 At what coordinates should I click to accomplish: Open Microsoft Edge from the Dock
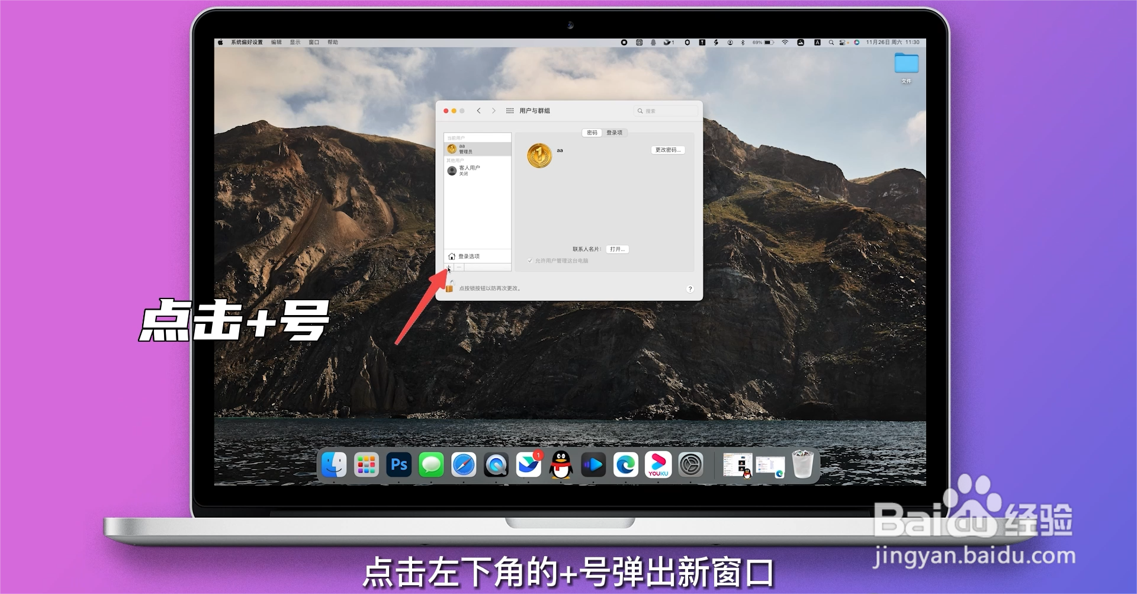[x=627, y=465]
